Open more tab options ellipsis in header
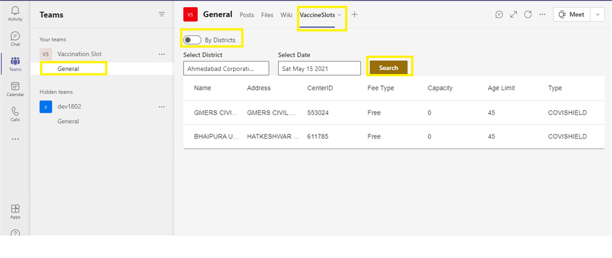The image size is (612, 258). (542, 14)
